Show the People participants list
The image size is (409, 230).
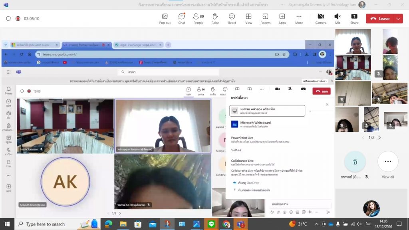pos(198,18)
